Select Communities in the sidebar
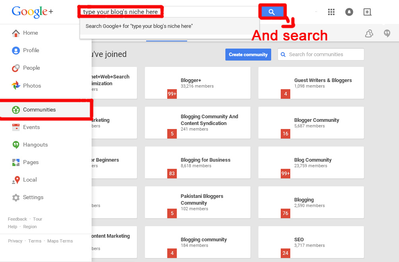 [46, 109]
